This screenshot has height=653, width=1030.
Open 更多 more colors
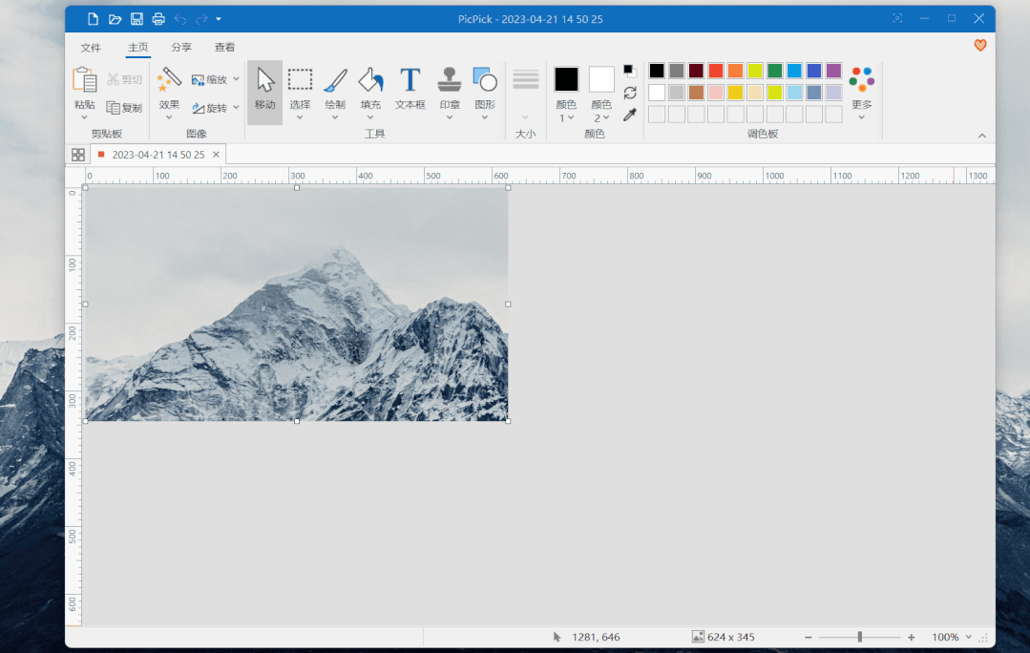pyautogui.click(x=862, y=92)
